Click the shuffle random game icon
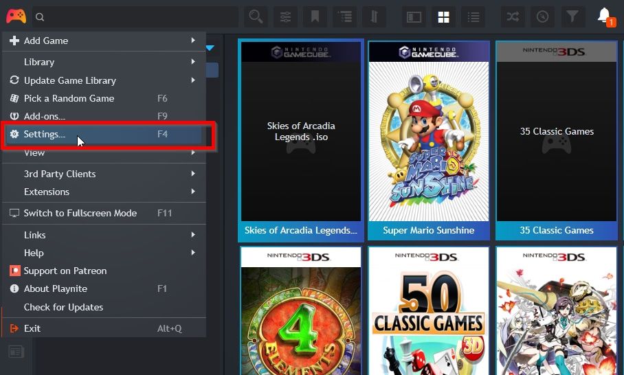This screenshot has width=624, height=375. pyautogui.click(x=513, y=16)
